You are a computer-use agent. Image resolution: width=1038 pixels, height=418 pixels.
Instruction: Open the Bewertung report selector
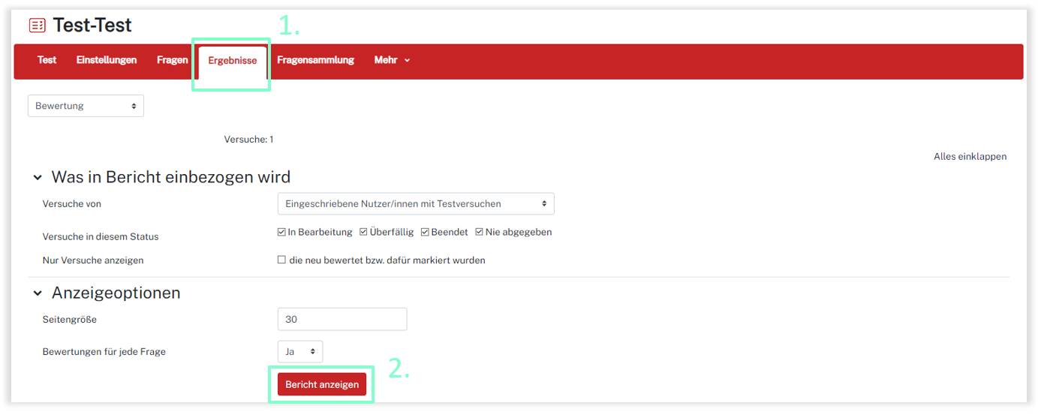click(86, 106)
